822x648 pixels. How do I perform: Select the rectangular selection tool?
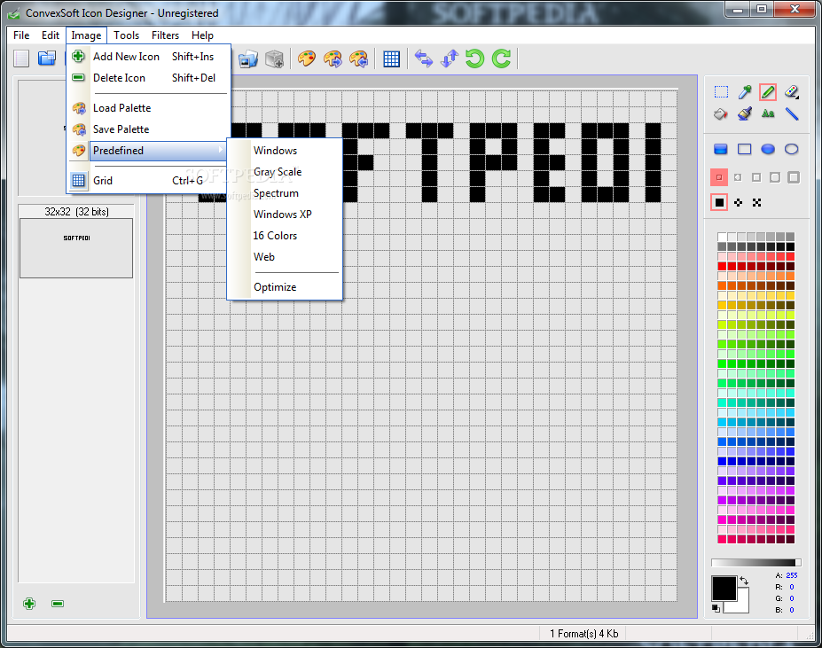[x=721, y=92]
